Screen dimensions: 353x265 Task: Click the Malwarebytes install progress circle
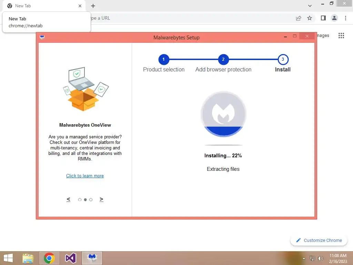click(223, 114)
